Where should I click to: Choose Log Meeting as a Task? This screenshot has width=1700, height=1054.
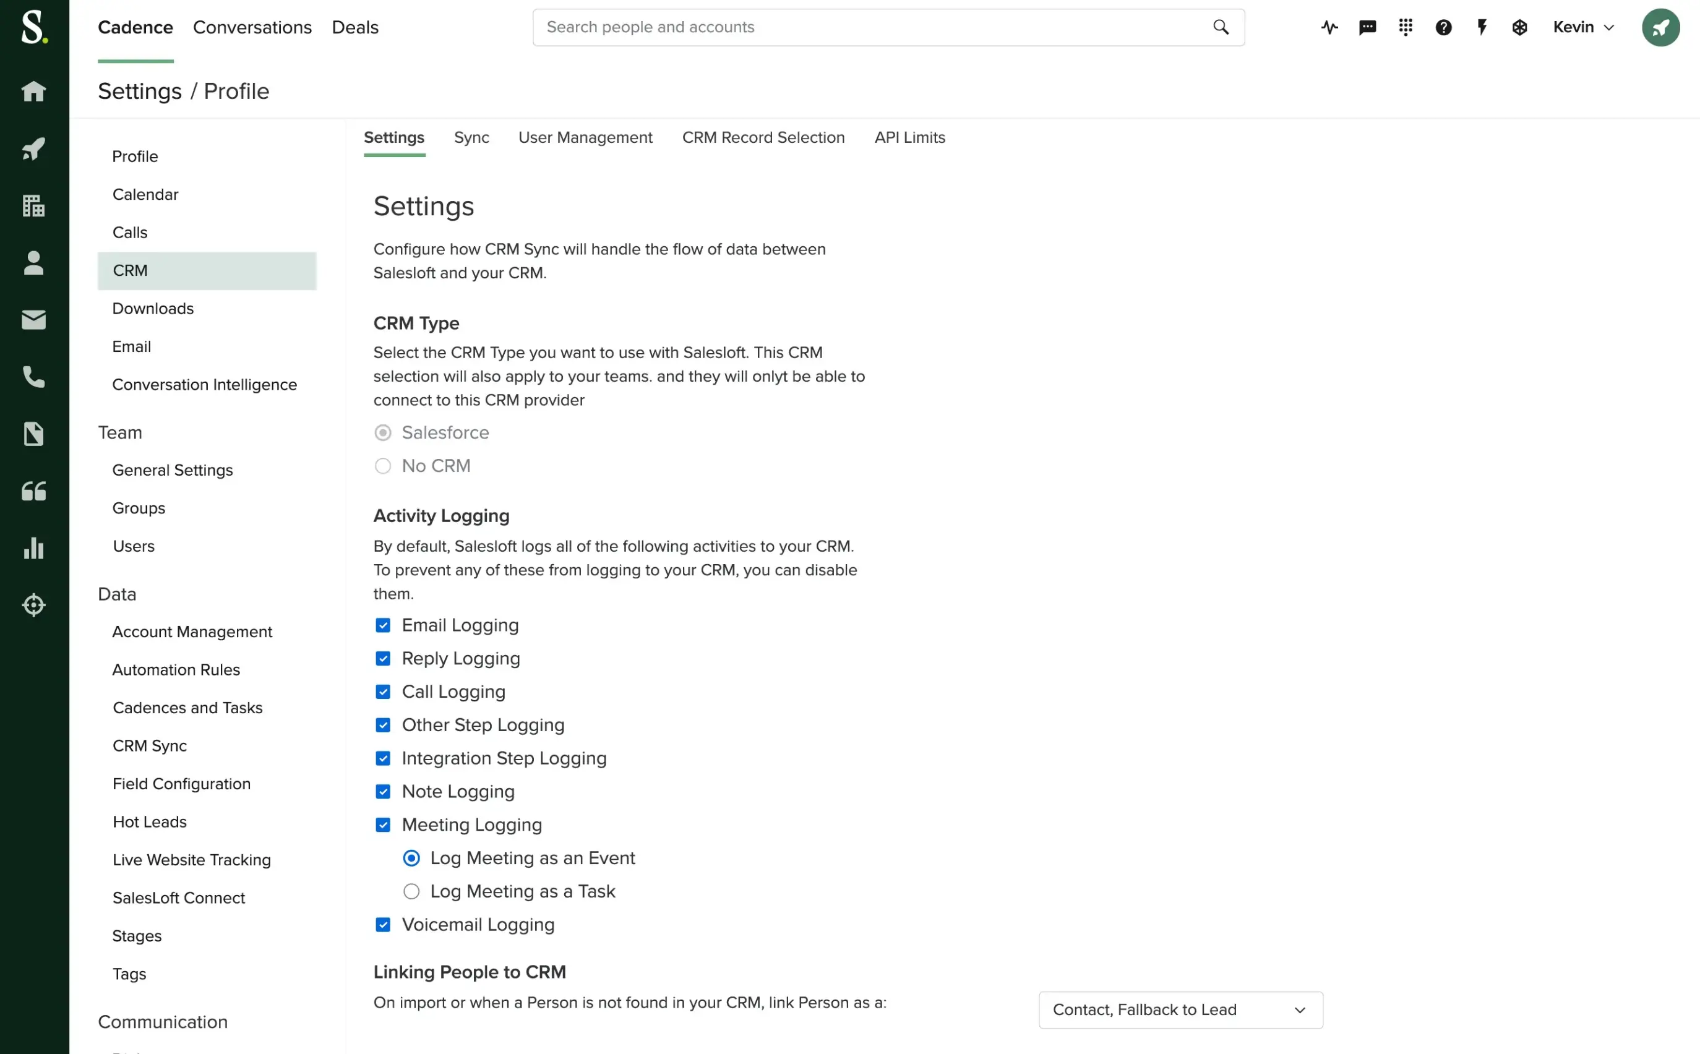(411, 891)
